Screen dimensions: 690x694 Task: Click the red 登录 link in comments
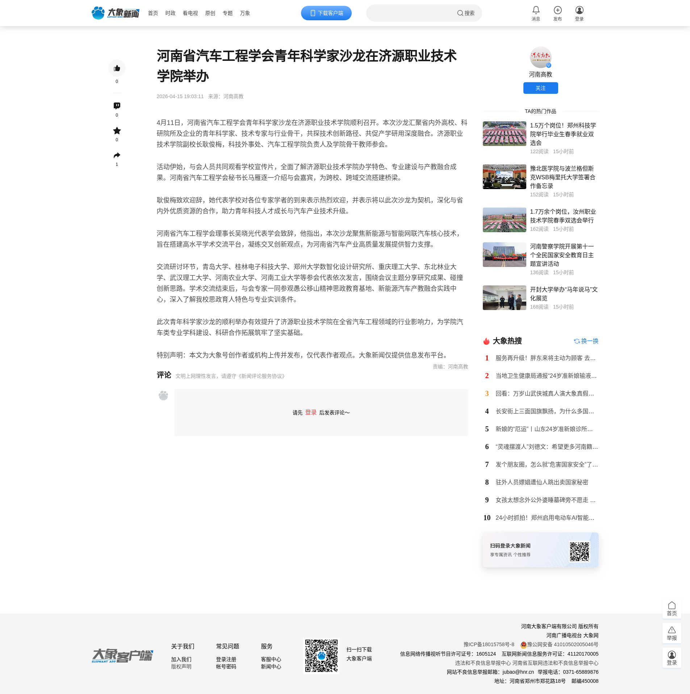click(x=311, y=413)
